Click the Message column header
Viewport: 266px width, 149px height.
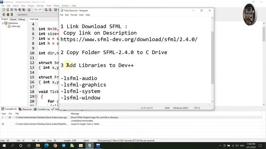click(x=75, y=113)
